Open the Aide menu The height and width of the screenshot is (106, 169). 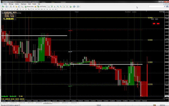[x=39, y=4]
